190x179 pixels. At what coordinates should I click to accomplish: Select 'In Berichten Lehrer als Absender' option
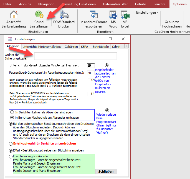[12, 112]
